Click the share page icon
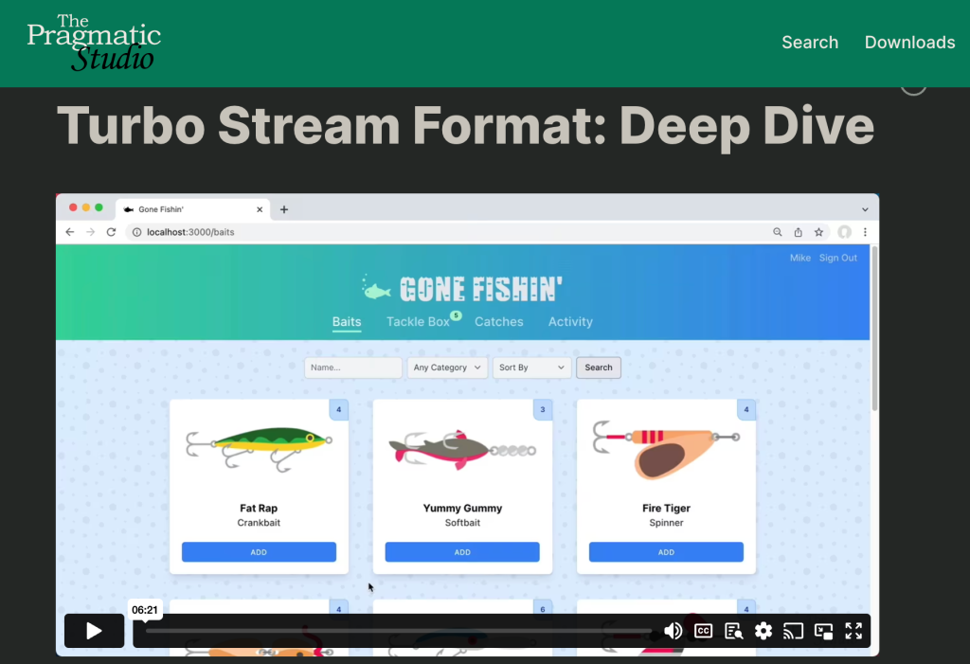 pos(798,232)
